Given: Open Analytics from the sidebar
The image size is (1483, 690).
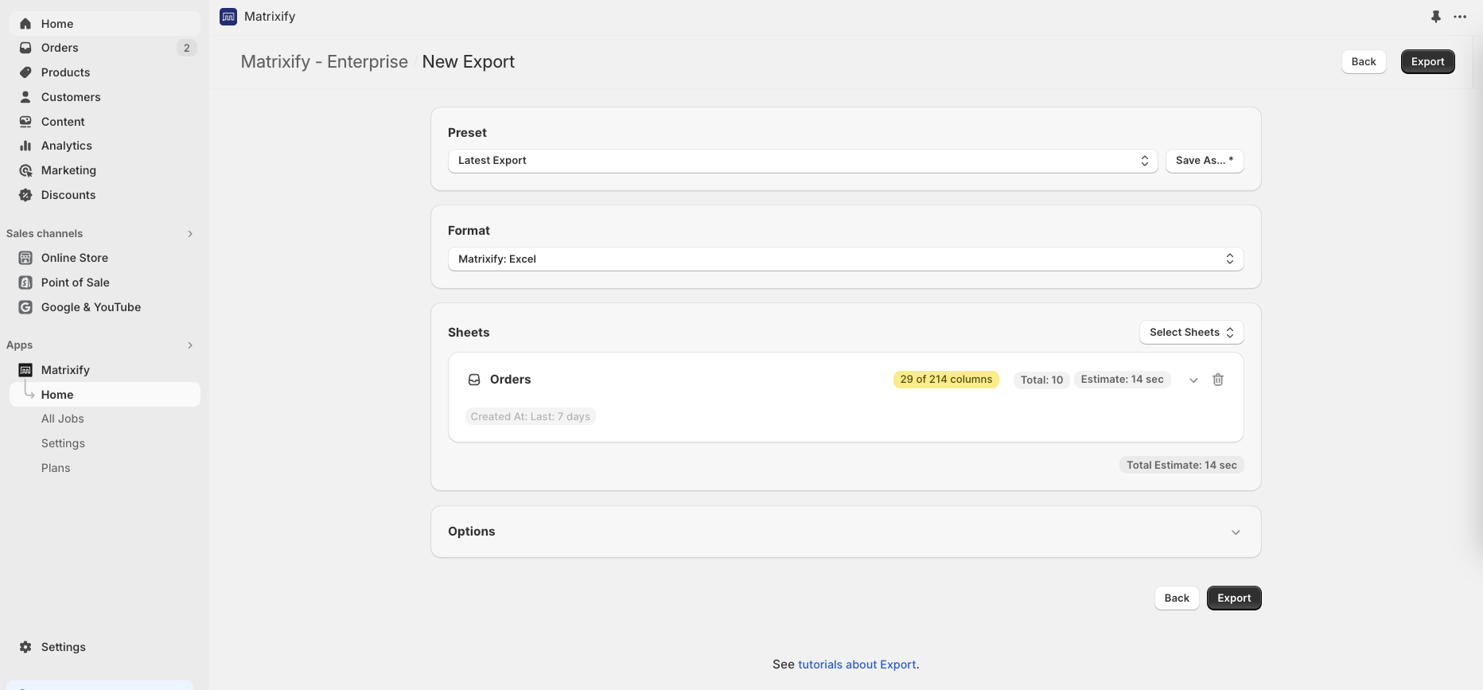Looking at the screenshot, I should pos(67,146).
